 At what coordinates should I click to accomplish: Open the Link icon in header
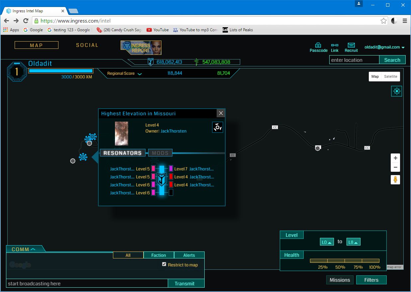pyautogui.click(x=335, y=45)
